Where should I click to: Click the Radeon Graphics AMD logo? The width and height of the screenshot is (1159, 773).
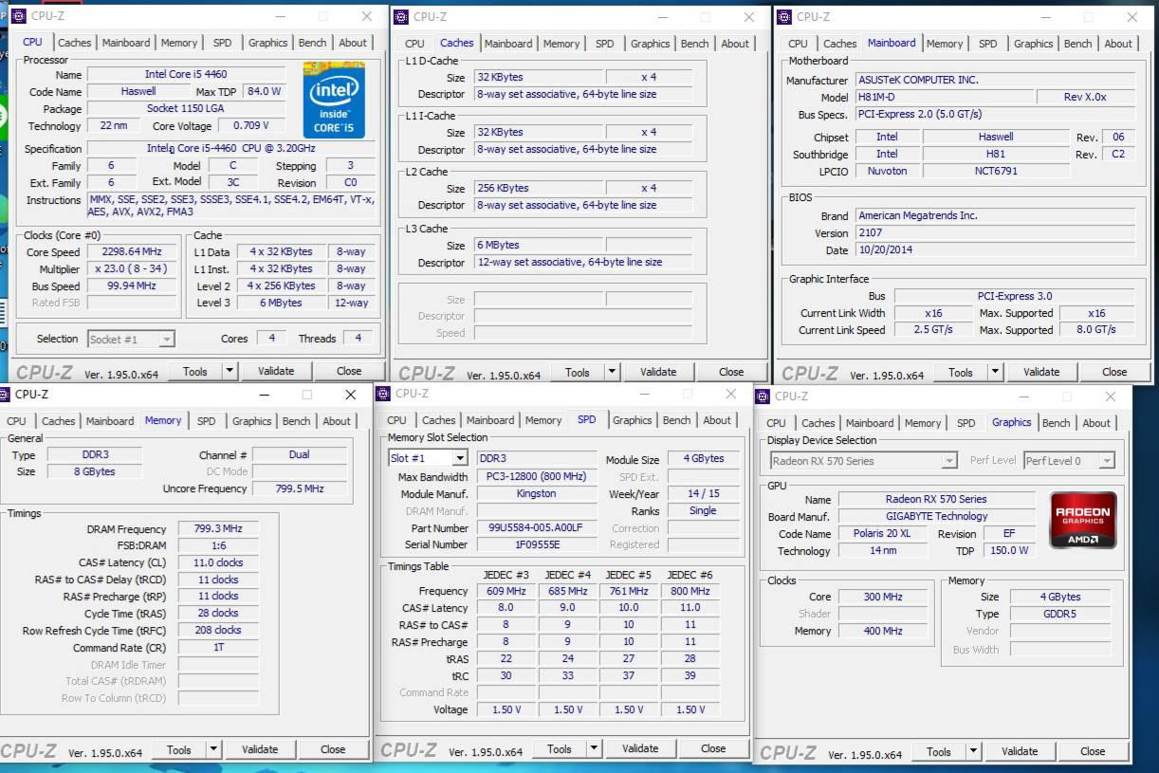pos(1083,520)
